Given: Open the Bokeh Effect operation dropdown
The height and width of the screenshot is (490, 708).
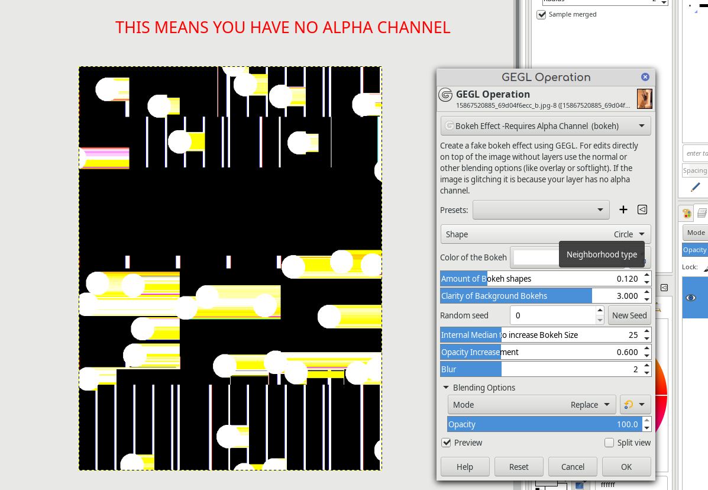Looking at the screenshot, I should point(545,126).
